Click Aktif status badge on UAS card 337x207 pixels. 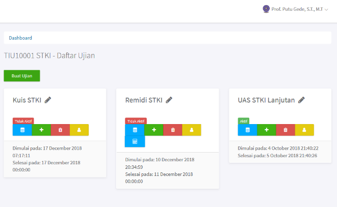coord(244,121)
